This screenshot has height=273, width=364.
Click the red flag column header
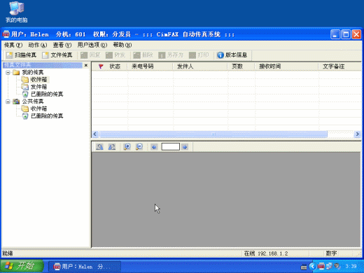(x=101, y=66)
